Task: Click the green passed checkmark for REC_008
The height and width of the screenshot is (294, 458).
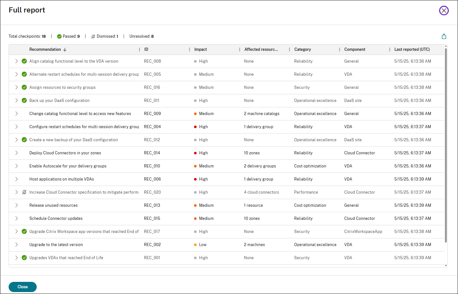Action: coord(24,61)
